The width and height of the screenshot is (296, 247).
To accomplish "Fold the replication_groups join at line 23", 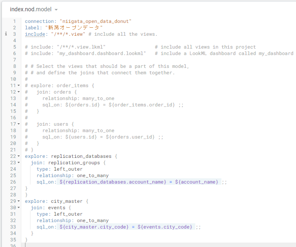I will 19,163.
